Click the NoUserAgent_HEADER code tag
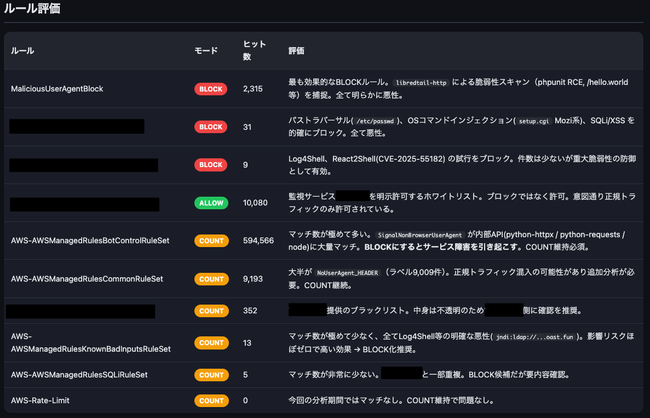 pyautogui.click(x=347, y=273)
